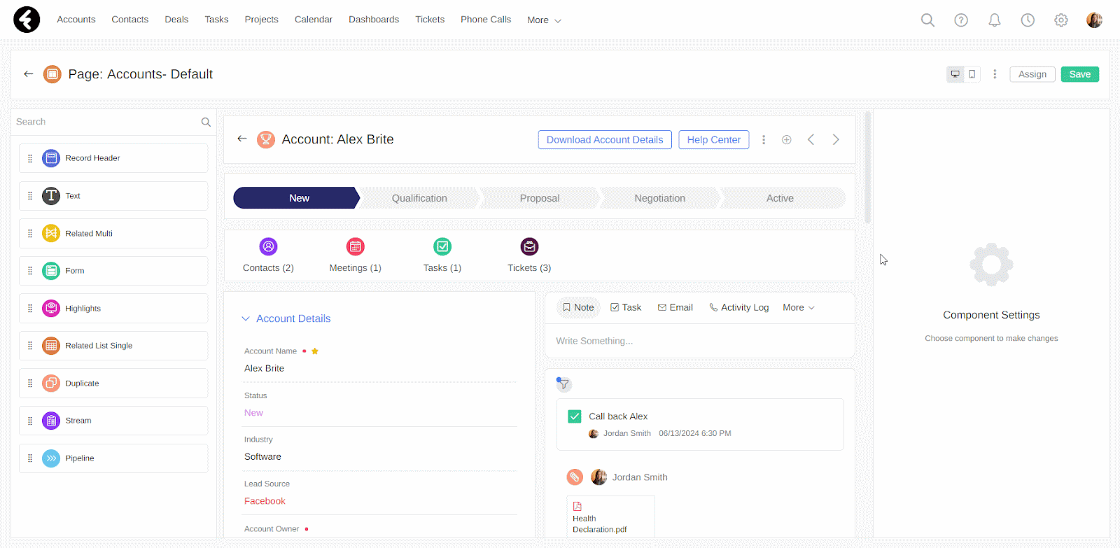The image size is (1120, 548).
Task: Open the Health Declaration.pdf attachment
Action: 610,517
